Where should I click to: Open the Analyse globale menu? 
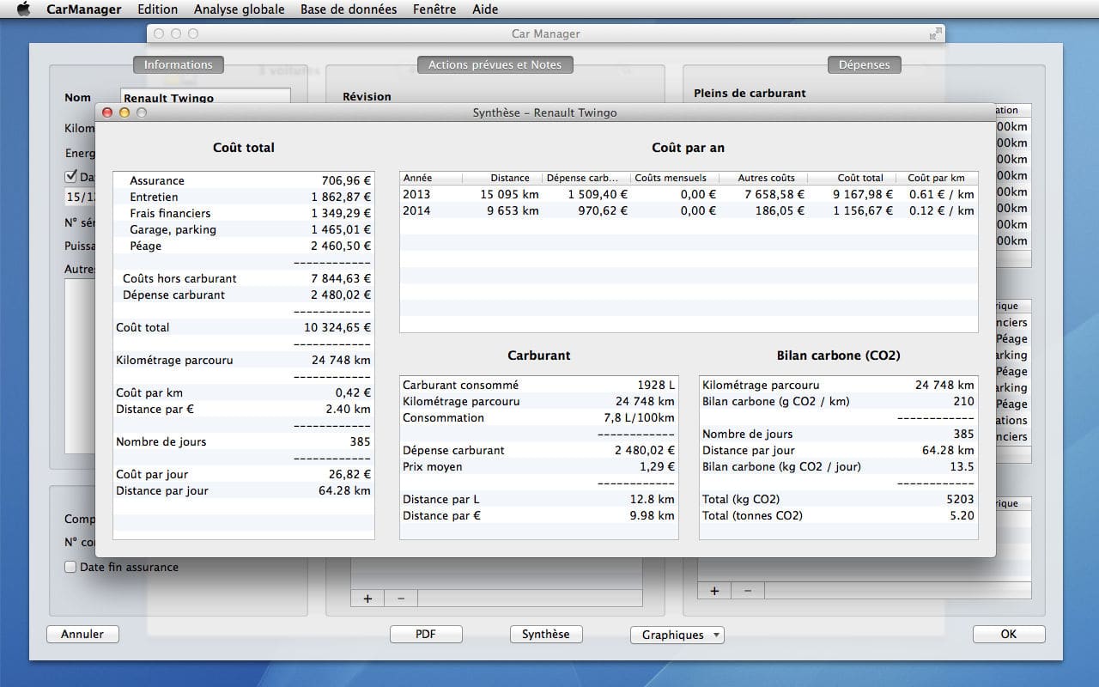coord(240,9)
